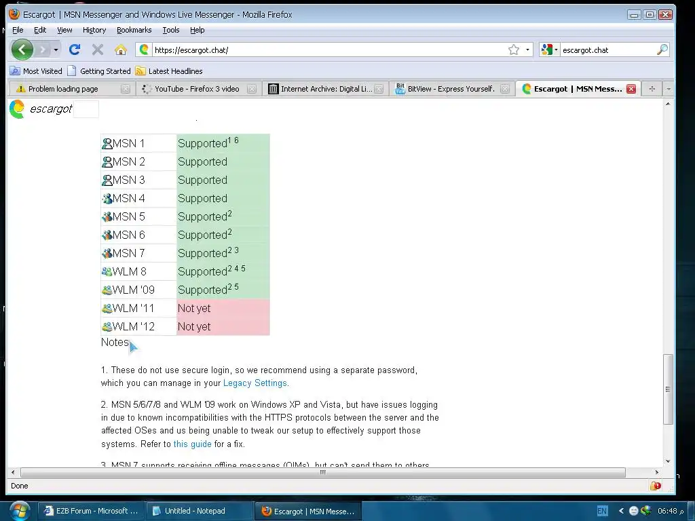
Task: Click the vertical scrollbar thumb
Action: coord(668,389)
